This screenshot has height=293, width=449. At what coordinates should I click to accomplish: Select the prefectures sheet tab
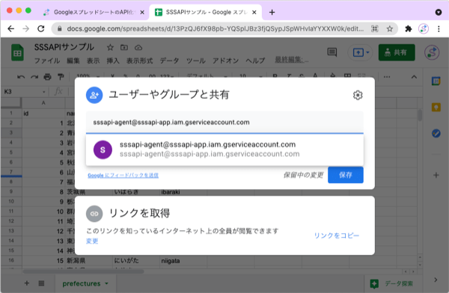click(82, 283)
